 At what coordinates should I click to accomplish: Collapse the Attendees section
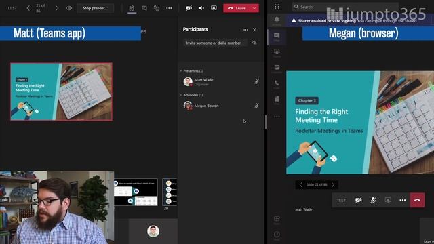pos(181,95)
